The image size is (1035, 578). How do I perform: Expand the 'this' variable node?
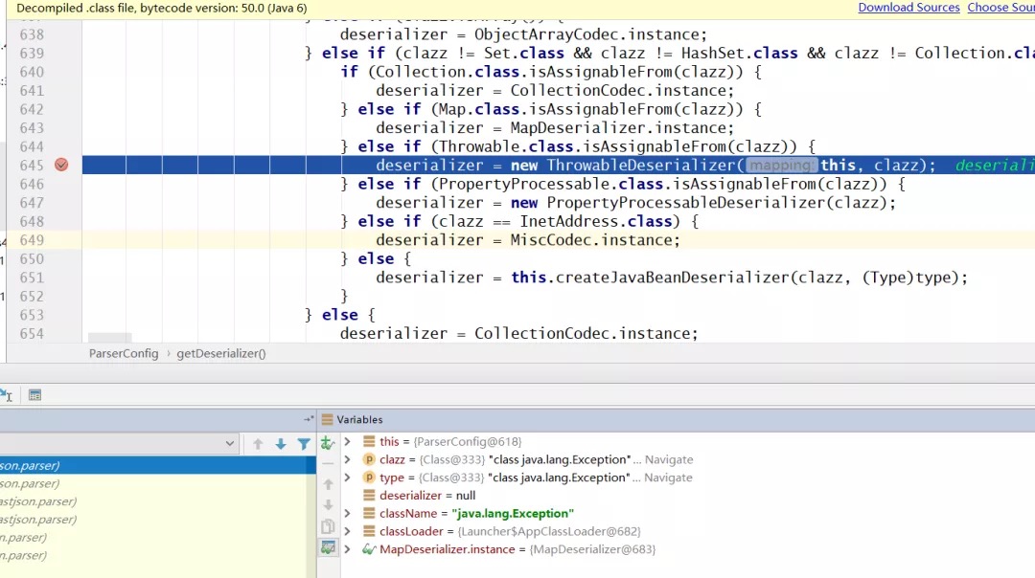[x=348, y=442]
